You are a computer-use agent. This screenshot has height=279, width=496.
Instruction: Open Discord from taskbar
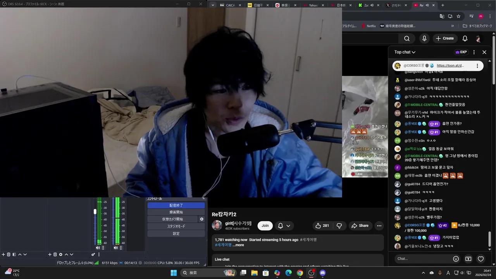(323, 273)
